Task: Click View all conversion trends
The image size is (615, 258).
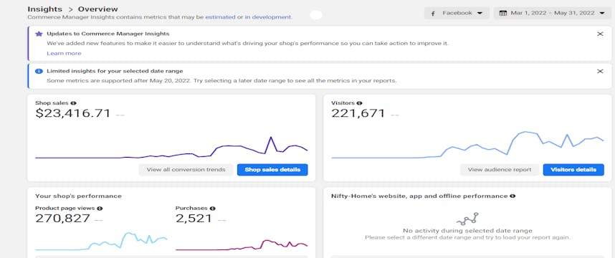Action: coord(186,170)
